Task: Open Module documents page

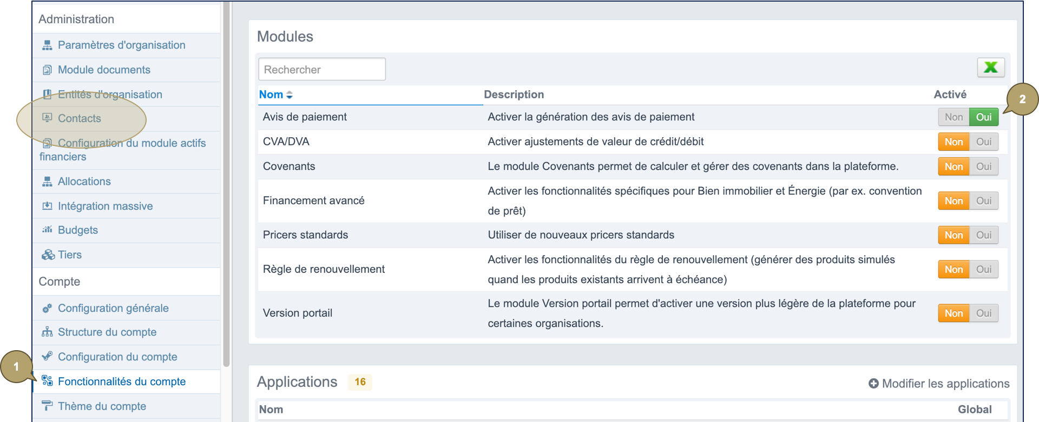Action: pos(104,70)
